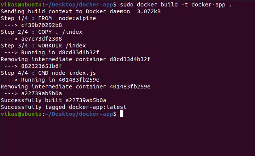Click the 'Step 4/4 : CMD node index.js' line
Screen dimensions: 255x156
tap(48, 73)
